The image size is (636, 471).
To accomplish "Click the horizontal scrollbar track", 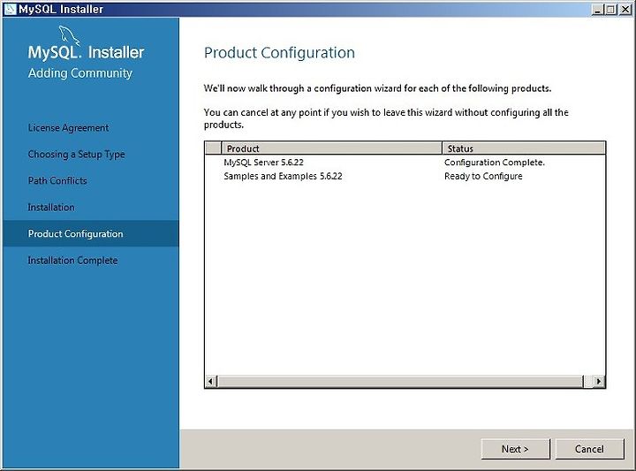I will tap(400, 382).
